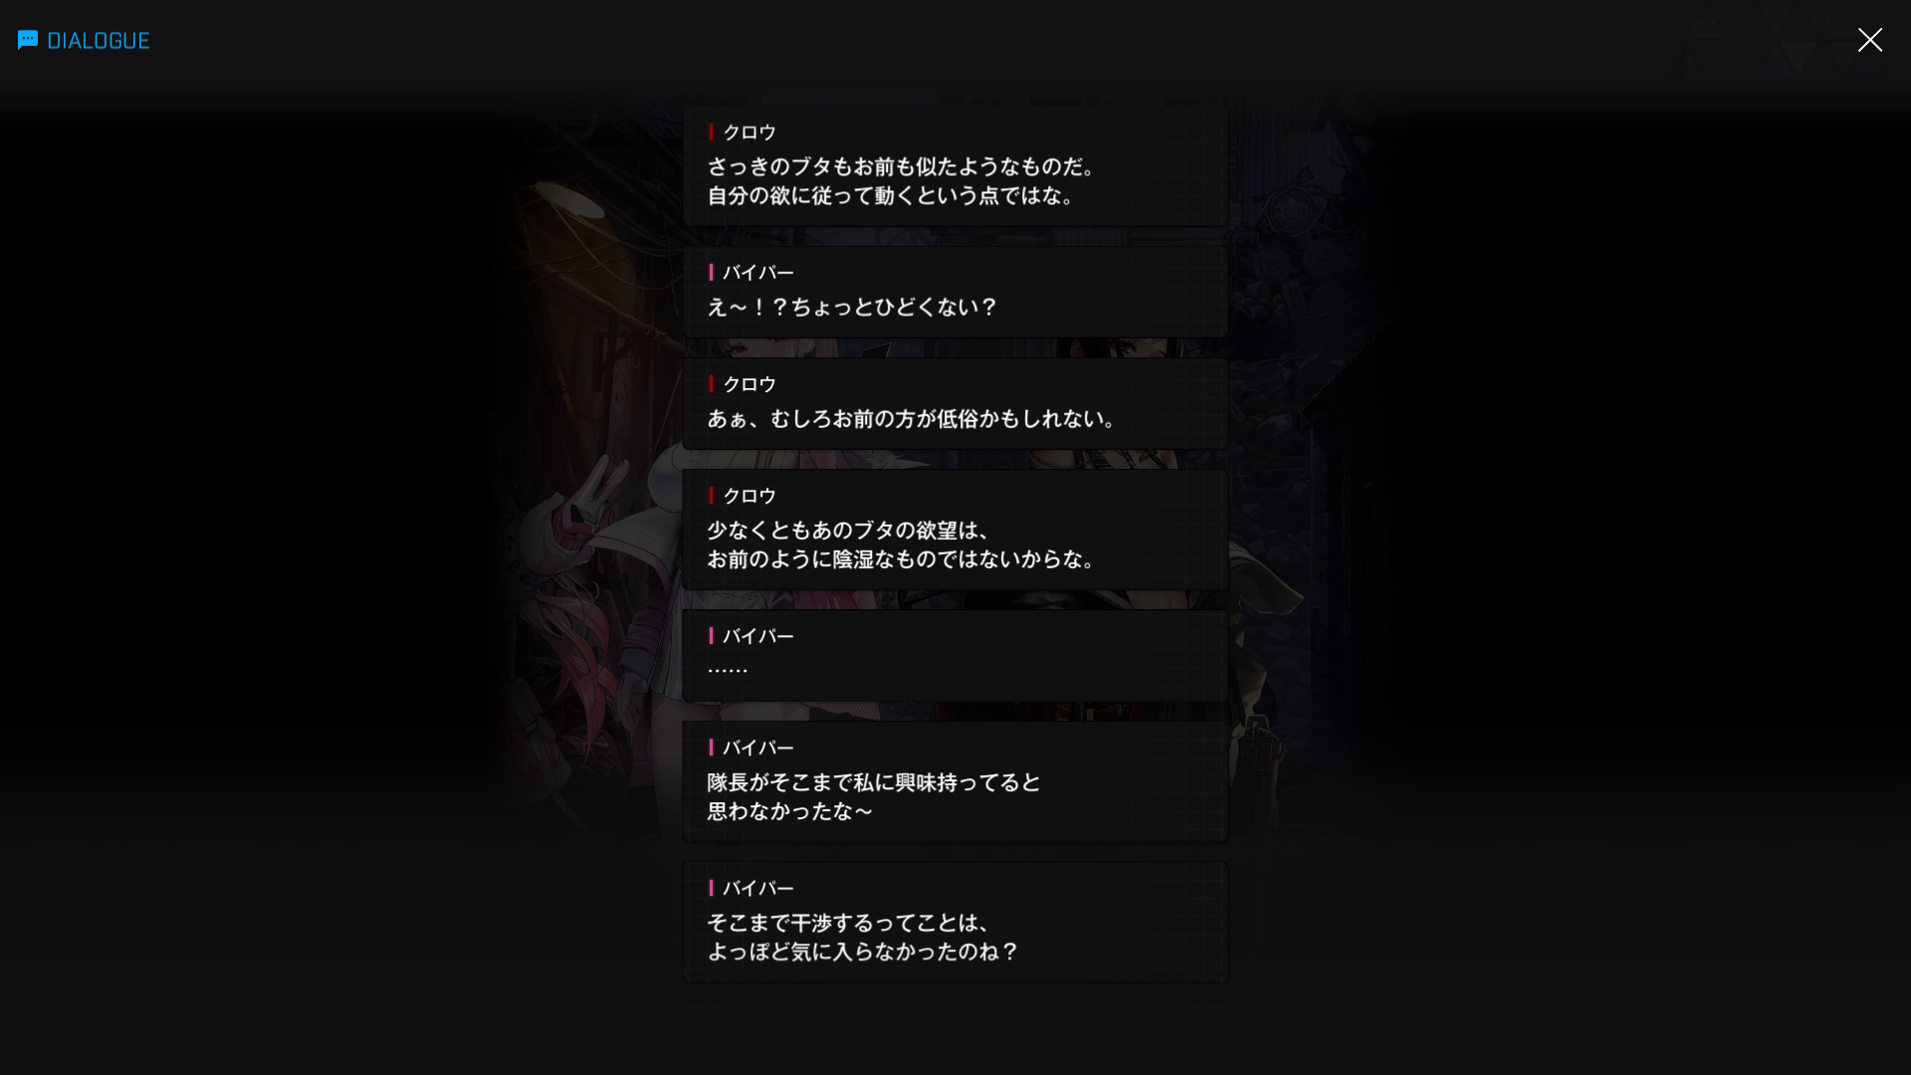Viewport: 1911px width, 1075px height.
Task: Select Viper's last line そこまで干渉するってことは
Action: coord(955,922)
